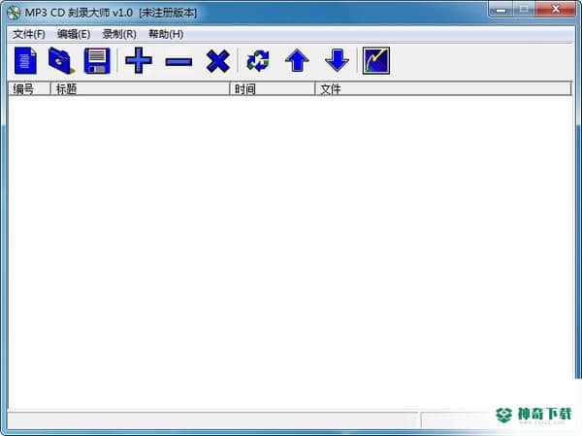Close the MP3 CD 刻录大师 window

coord(556,10)
